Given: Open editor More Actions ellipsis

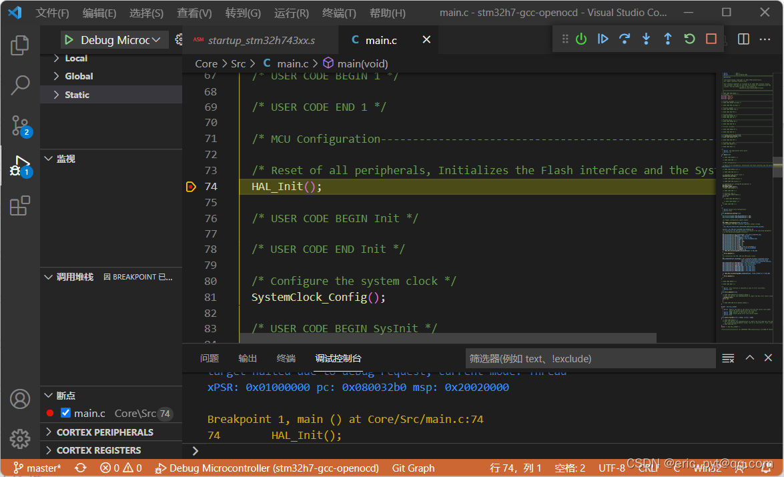Looking at the screenshot, I should click(765, 39).
